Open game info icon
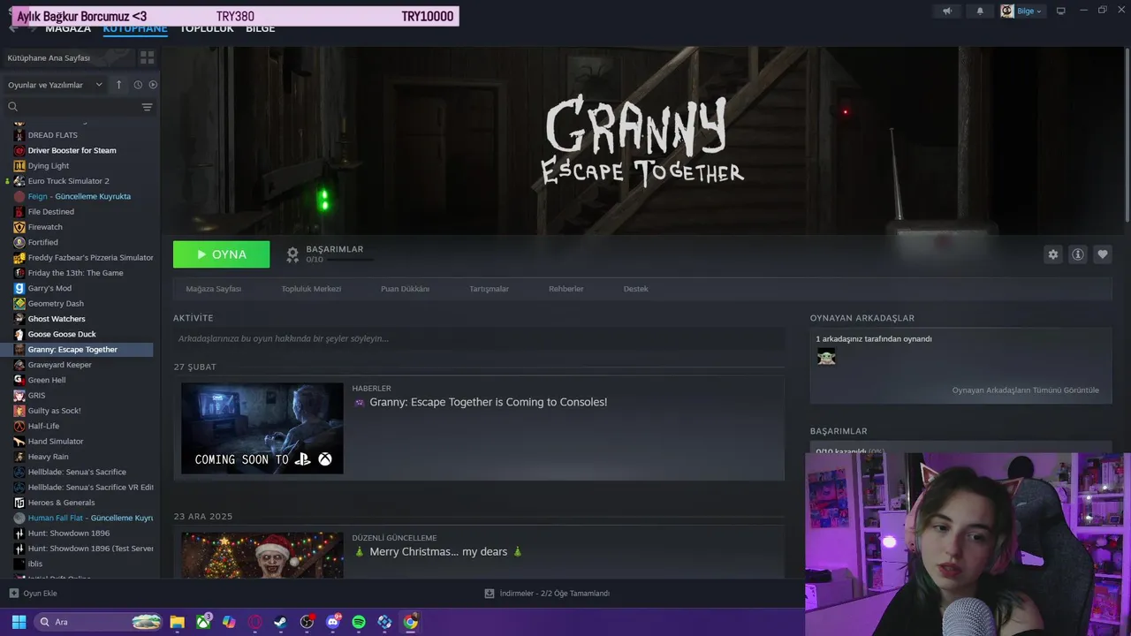This screenshot has width=1131, height=636. pos(1077,254)
